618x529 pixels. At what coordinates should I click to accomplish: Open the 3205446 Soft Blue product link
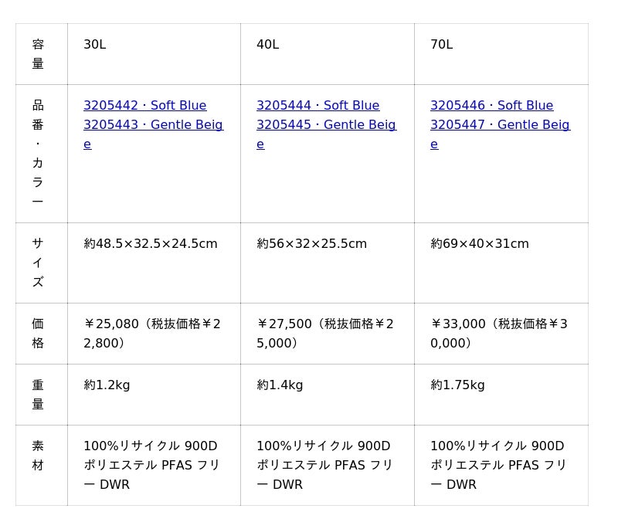click(x=491, y=105)
